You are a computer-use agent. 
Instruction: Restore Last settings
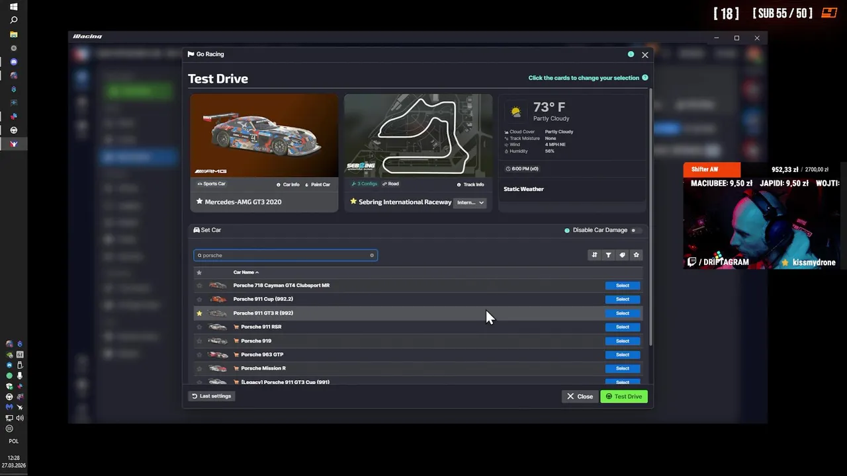212,396
